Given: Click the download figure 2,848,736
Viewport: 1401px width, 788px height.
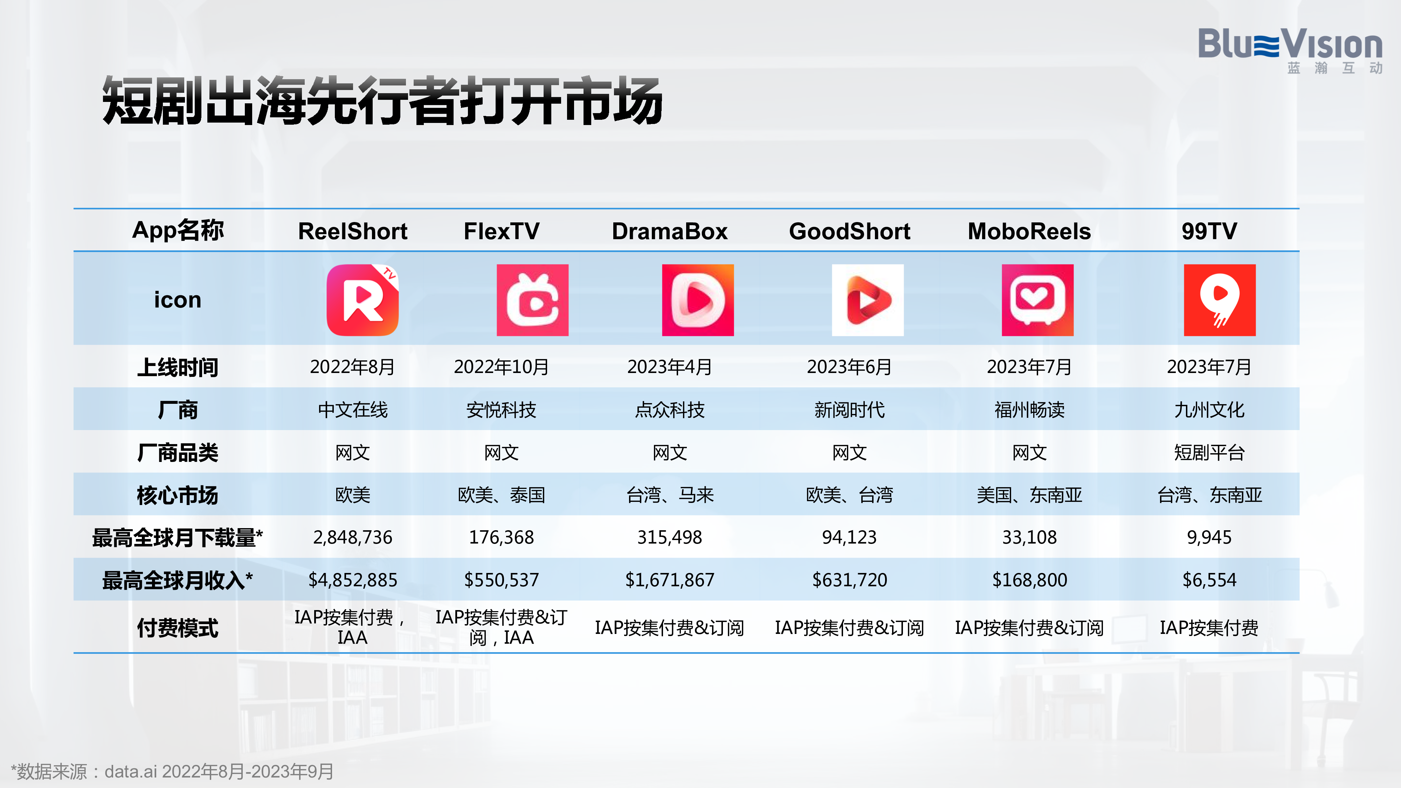Looking at the screenshot, I should [352, 537].
